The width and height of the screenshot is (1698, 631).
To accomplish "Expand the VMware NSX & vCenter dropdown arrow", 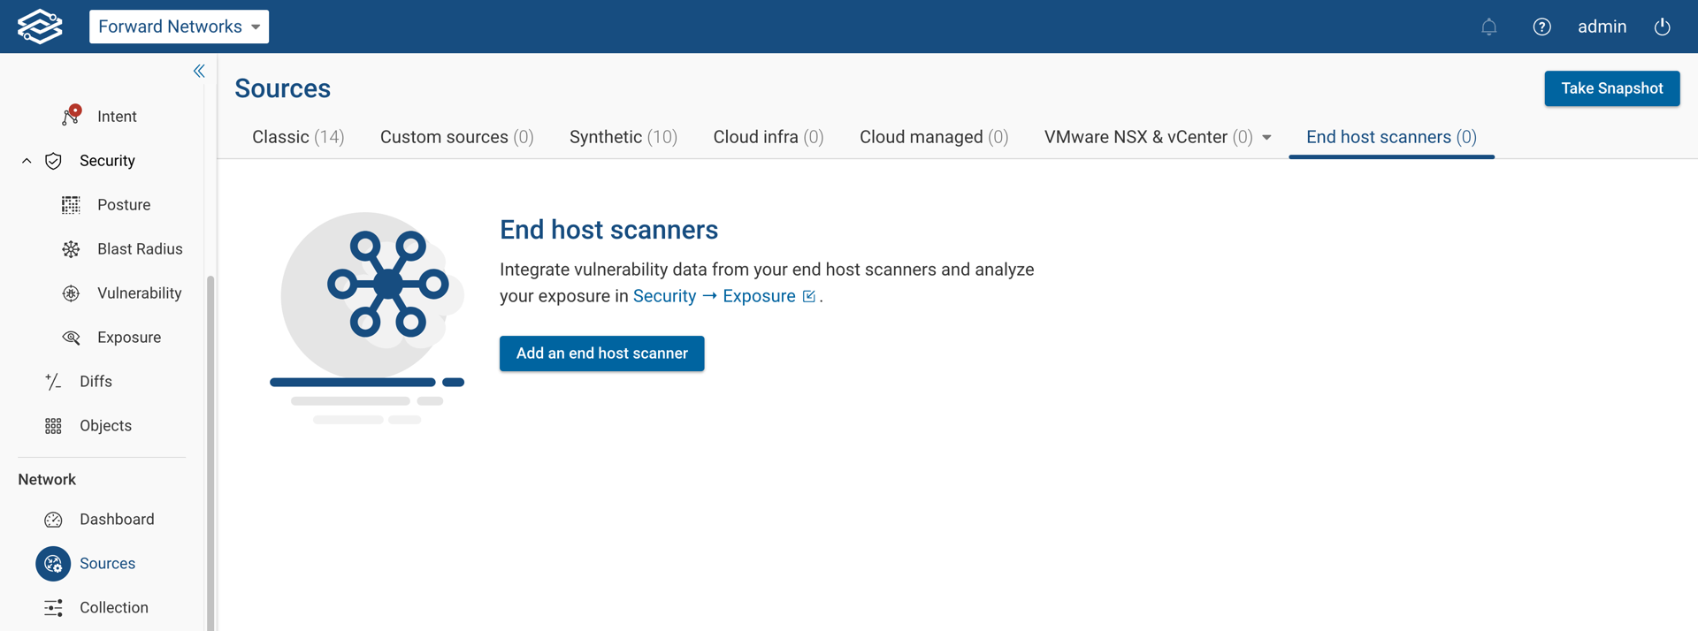I will (x=1266, y=138).
